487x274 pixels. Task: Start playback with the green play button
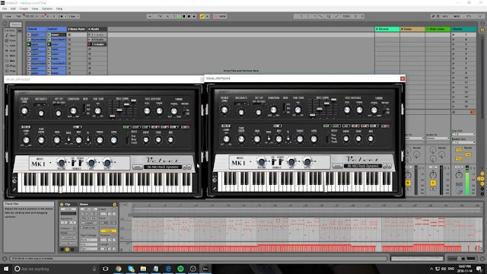pos(178,16)
